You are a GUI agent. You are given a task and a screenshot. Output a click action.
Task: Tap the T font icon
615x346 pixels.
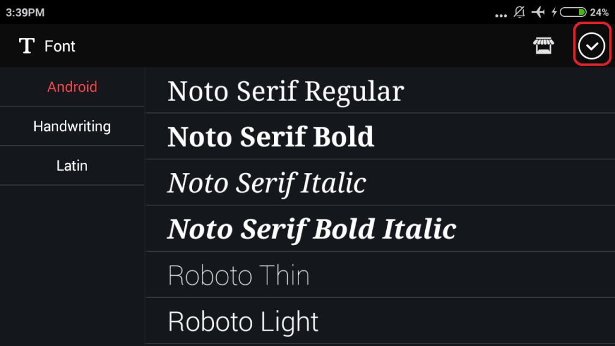coord(26,46)
